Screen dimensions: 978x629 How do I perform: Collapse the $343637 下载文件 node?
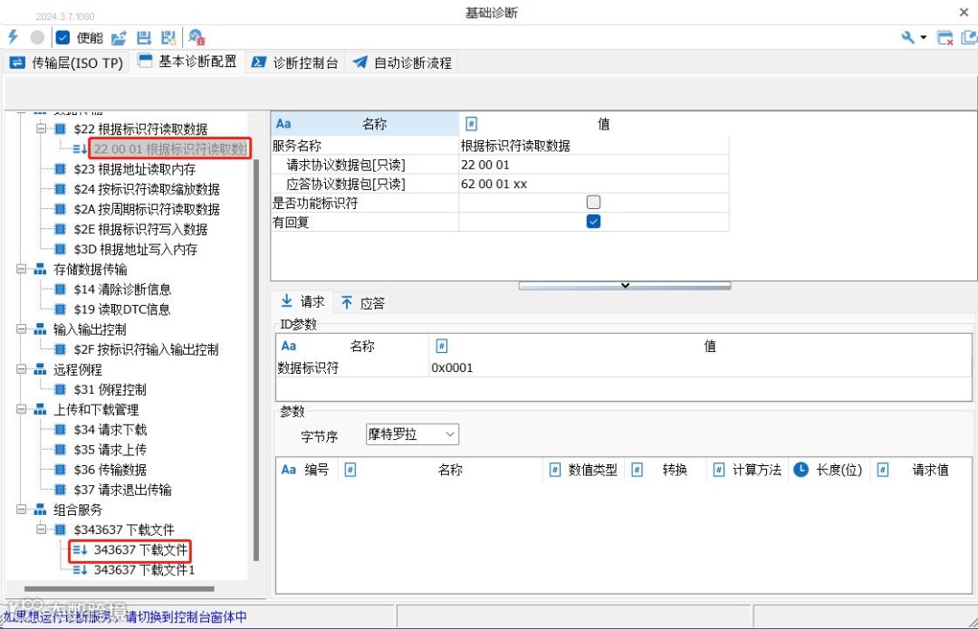point(41,529)
